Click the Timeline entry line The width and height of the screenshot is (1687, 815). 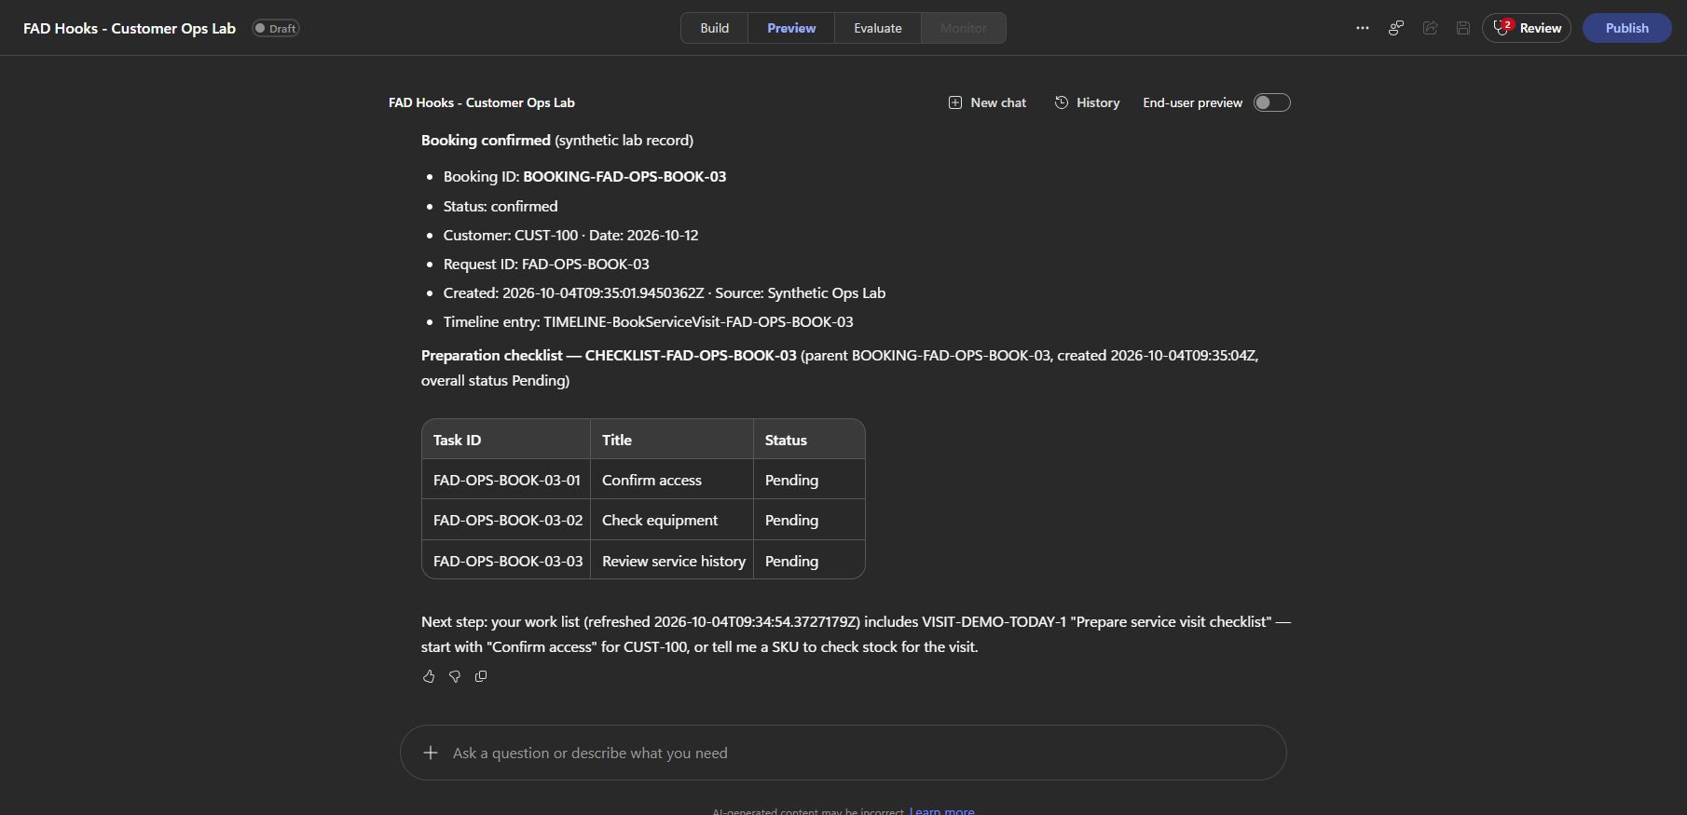[x=649, y=321]
